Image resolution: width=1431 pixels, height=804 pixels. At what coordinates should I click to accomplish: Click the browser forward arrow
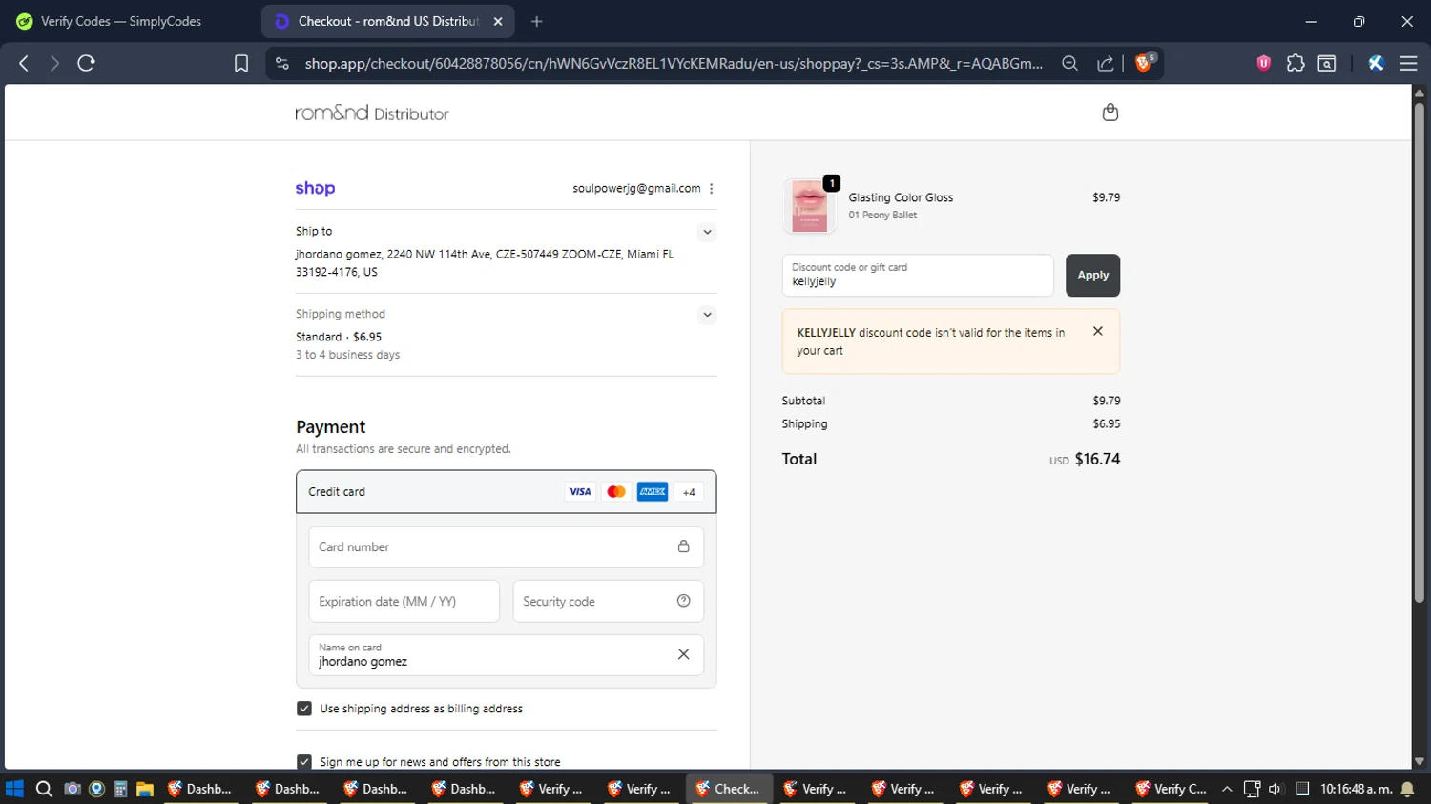point(54,63)
